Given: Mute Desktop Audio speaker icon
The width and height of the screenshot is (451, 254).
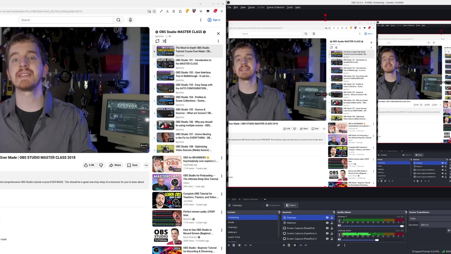Looking at the screenshot, I should click(x=339, y=239).
